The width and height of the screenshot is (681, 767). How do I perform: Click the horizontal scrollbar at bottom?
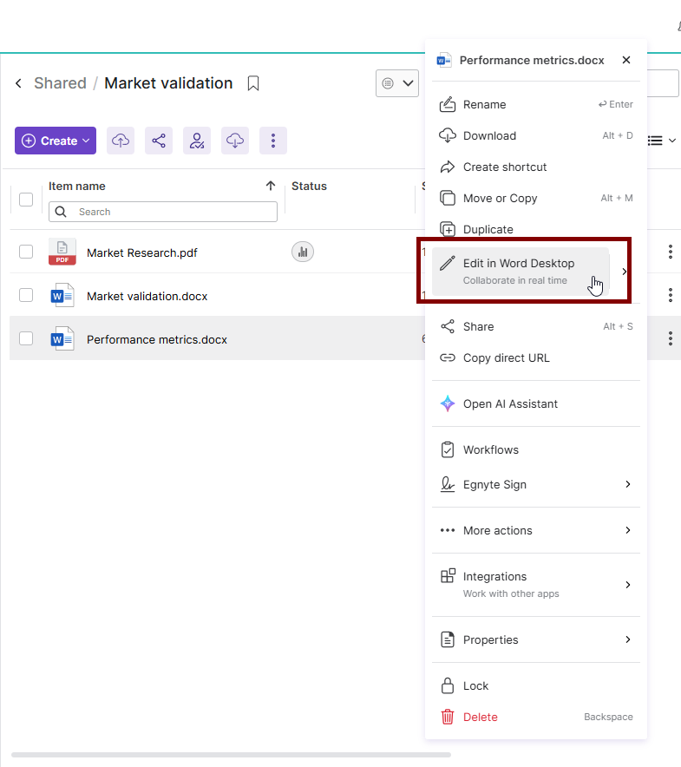[231, 755]
